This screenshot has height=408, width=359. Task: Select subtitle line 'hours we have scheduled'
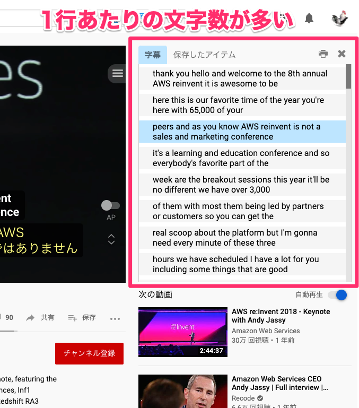click(x=242, y=264)
